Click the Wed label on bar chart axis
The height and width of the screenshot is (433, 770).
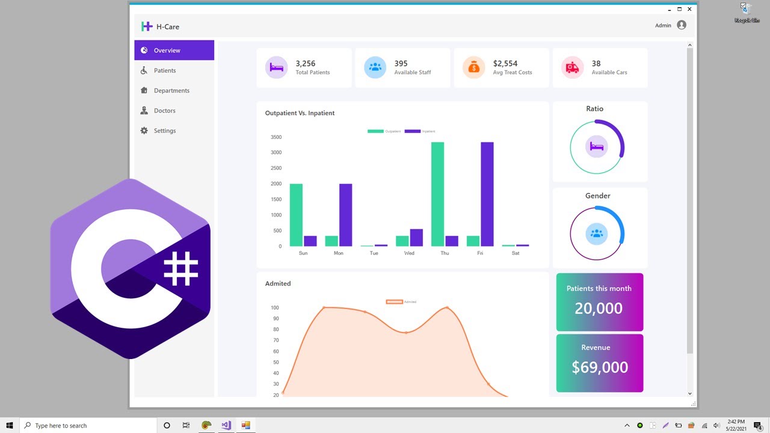409,253
